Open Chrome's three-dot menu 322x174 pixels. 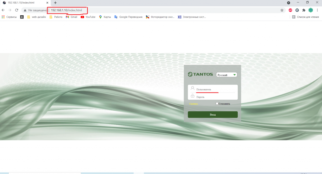click(317, 10)
